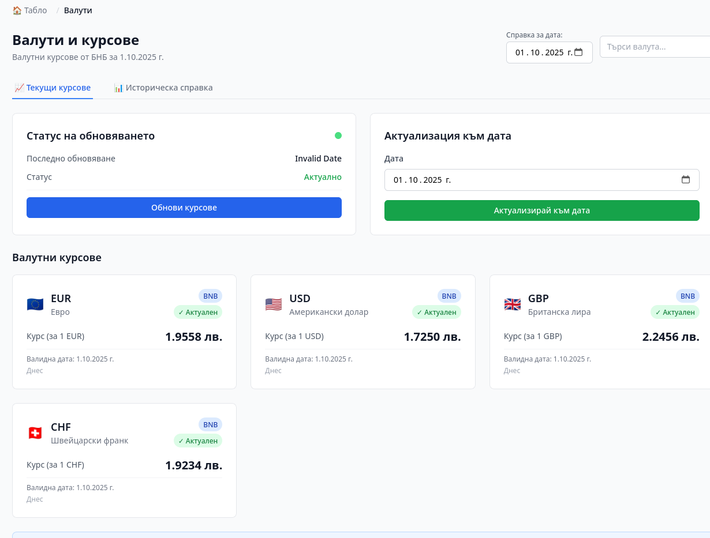Focus the 'Търси валута...' search field

pyautogui.click(x=655, y=47)
